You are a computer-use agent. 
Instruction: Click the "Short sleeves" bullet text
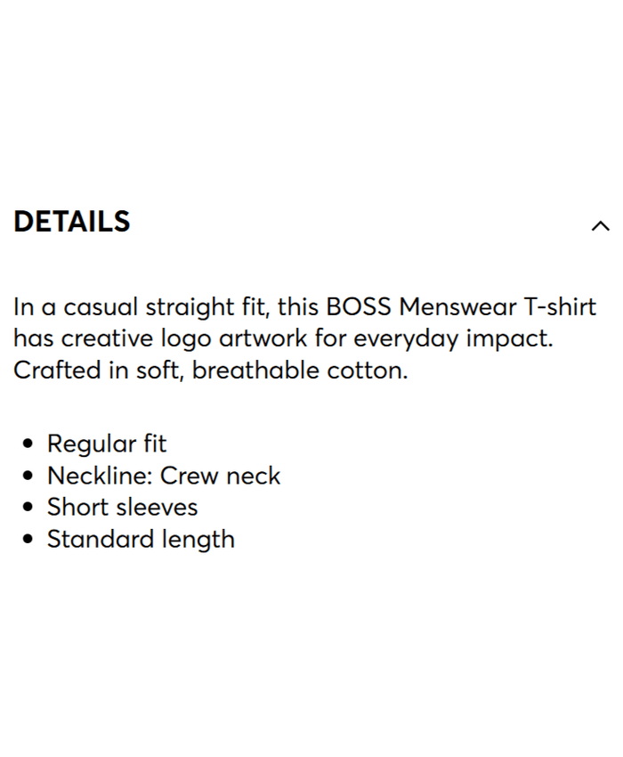[122, 508]
